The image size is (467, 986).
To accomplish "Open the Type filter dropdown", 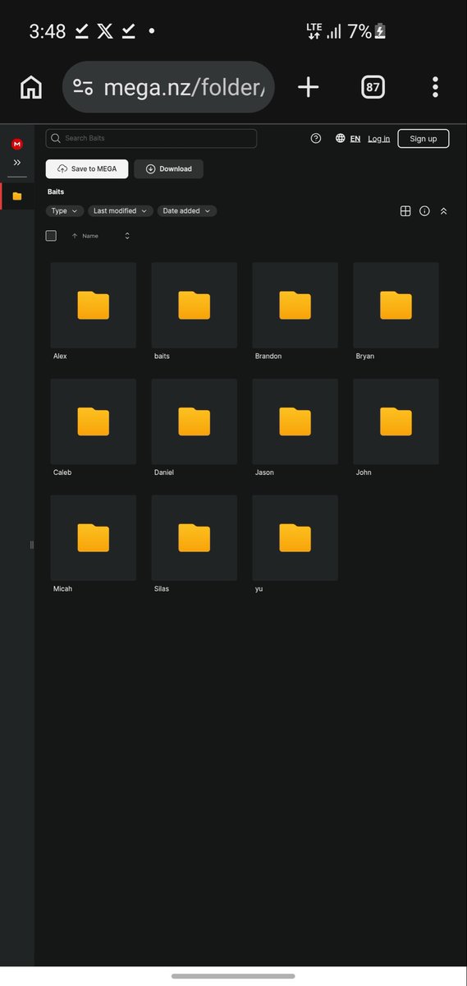I will pos(65,211).
